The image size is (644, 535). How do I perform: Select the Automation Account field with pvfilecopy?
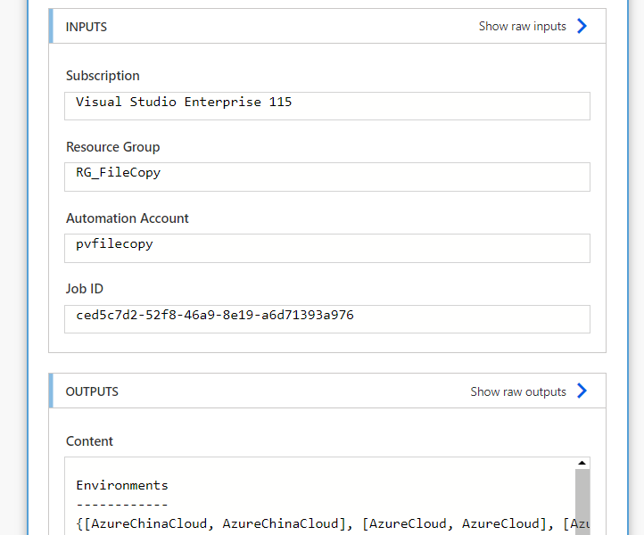pyautogui.click(x=327, y=249)
